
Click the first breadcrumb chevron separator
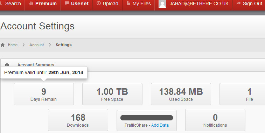click(x=23, y=45)
